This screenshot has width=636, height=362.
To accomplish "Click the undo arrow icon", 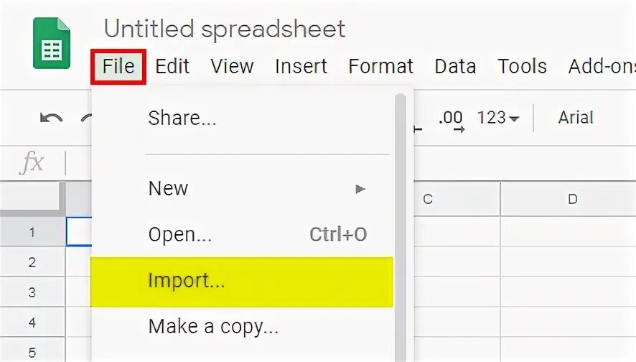I will (51, 119).
